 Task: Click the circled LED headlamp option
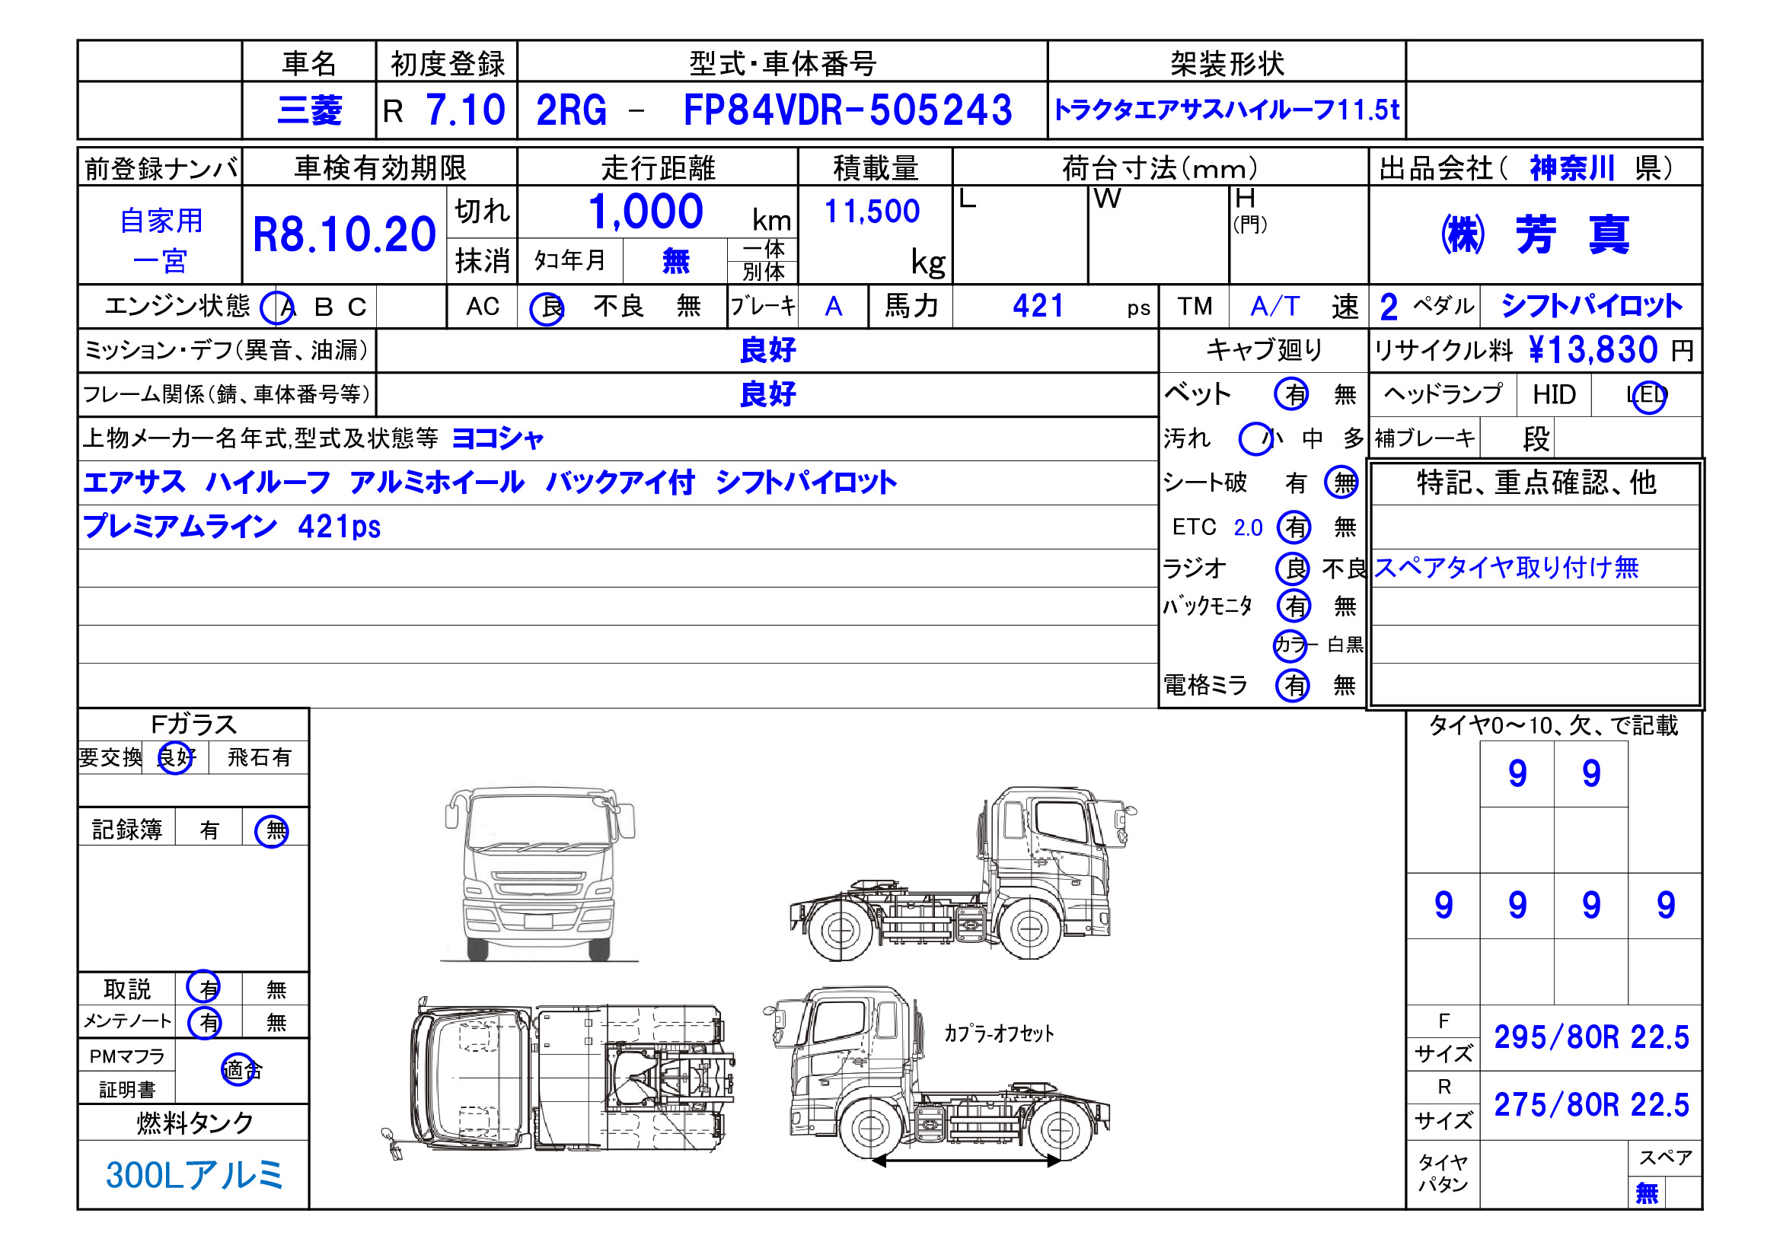(x=1648, y=396)
